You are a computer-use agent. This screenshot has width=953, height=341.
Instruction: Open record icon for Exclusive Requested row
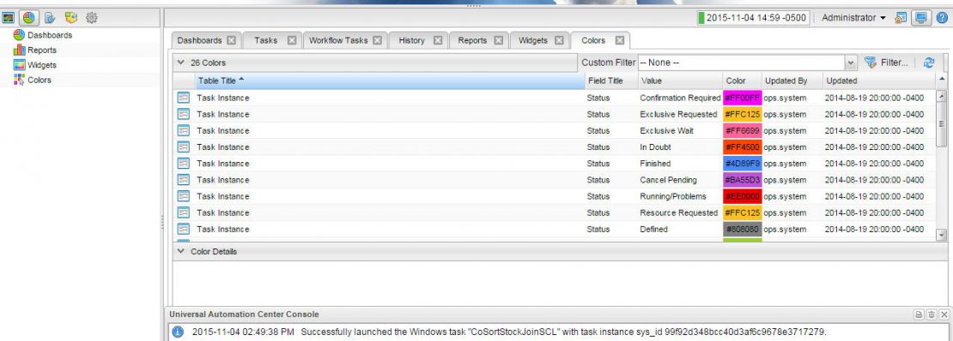click(x=184, y=114)
